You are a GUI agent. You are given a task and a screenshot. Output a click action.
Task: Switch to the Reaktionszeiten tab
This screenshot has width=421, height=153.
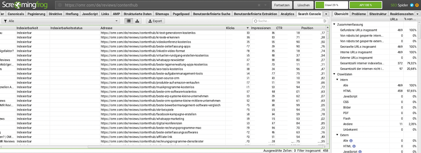pos(401,14)
